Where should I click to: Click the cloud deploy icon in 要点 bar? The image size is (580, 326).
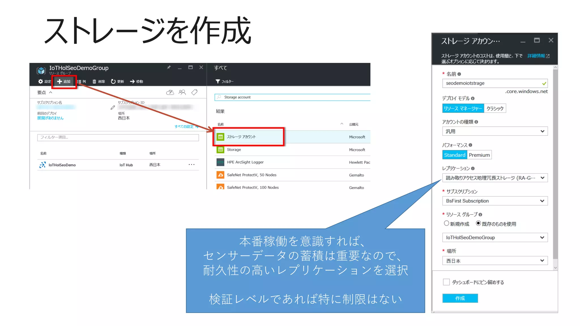click(170, 92)
